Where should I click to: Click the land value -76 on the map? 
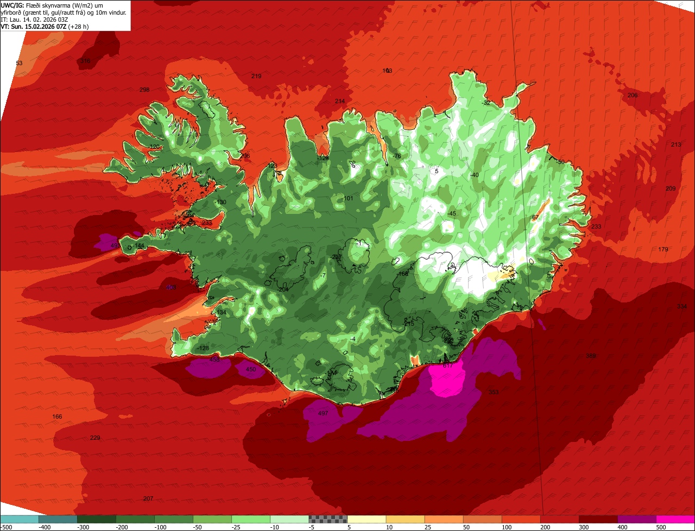pos(397,156)
